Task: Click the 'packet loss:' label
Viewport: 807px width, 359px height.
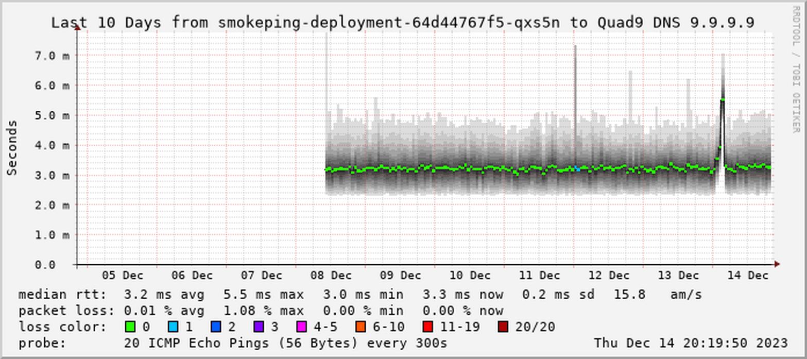Action: pyautogui.click(x=66, y=311)
